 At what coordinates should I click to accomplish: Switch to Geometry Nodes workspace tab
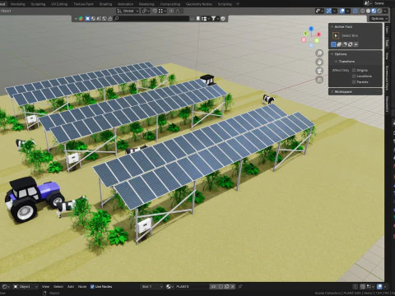click(199, 4)
